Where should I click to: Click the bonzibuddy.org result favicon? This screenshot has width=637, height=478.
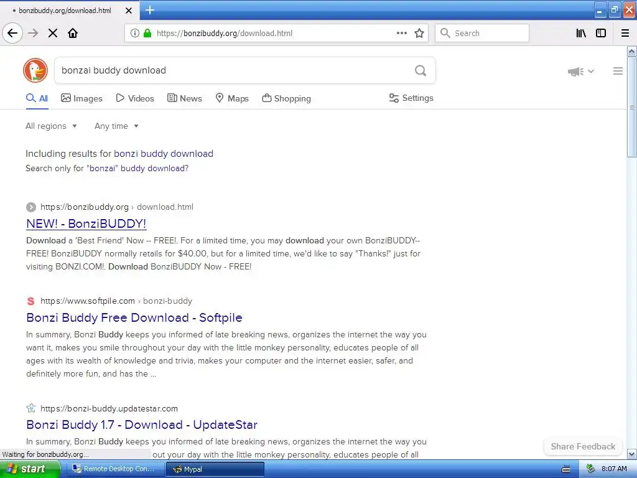tap(31, 207)
